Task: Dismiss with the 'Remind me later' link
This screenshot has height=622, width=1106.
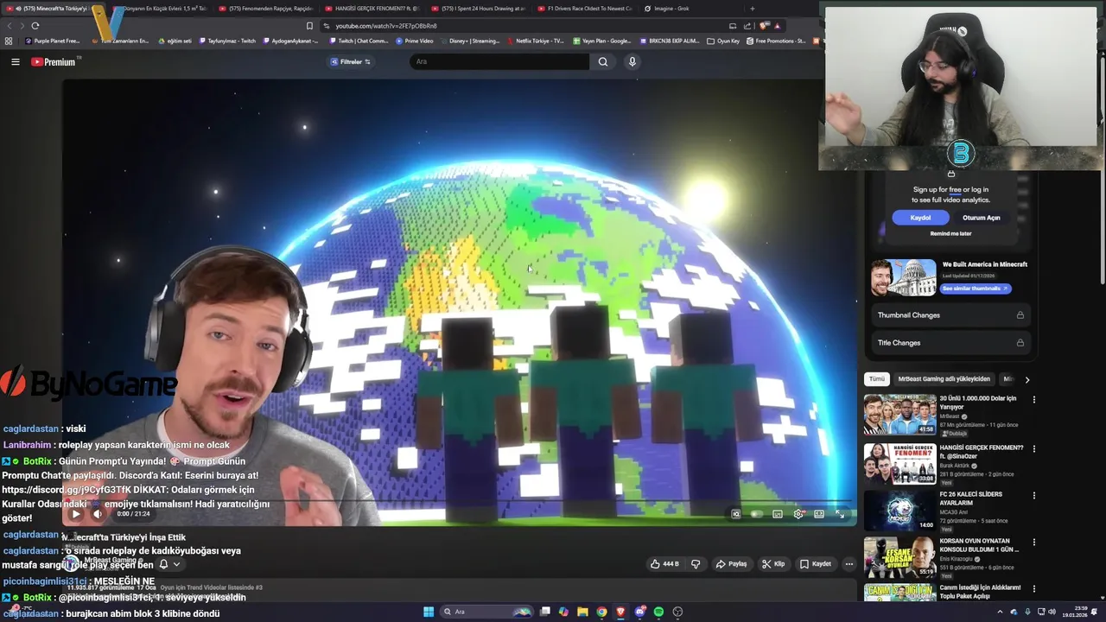Action: pos(950,233)
